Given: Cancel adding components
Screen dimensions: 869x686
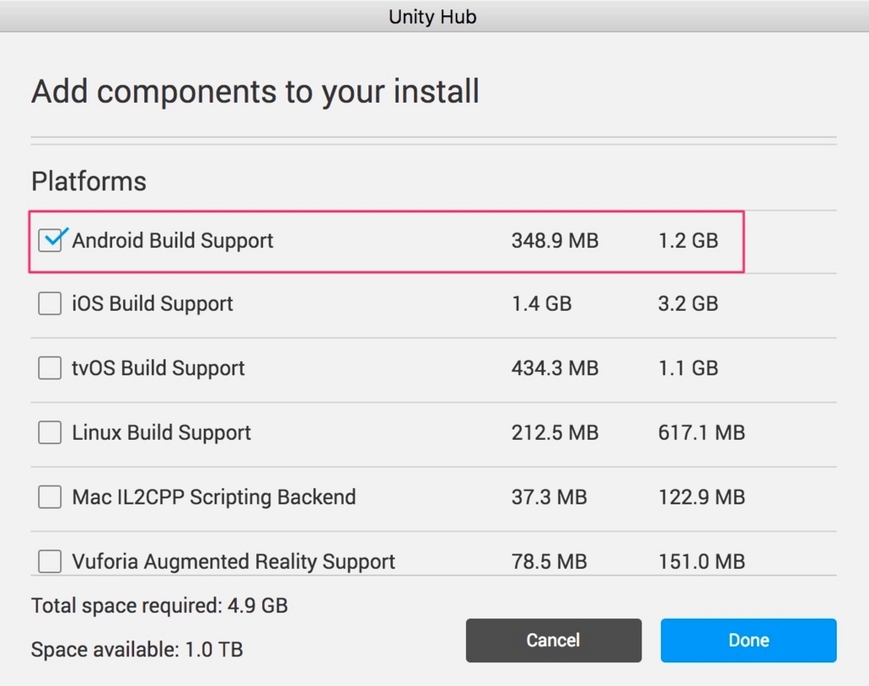Looking at the screenshot, I should (553, 640).
